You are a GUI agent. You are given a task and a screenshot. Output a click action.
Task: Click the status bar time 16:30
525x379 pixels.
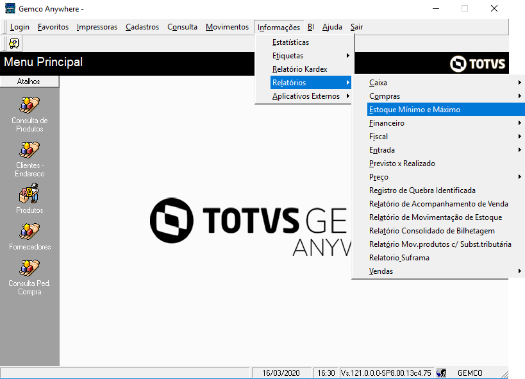pos(326,373)
